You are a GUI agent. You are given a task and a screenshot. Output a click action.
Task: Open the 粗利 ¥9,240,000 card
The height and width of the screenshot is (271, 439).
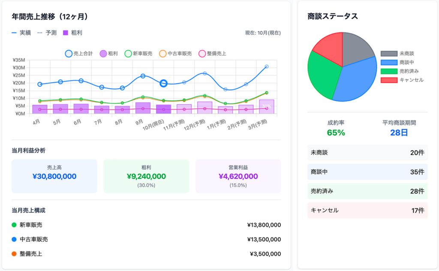point(146,176)
